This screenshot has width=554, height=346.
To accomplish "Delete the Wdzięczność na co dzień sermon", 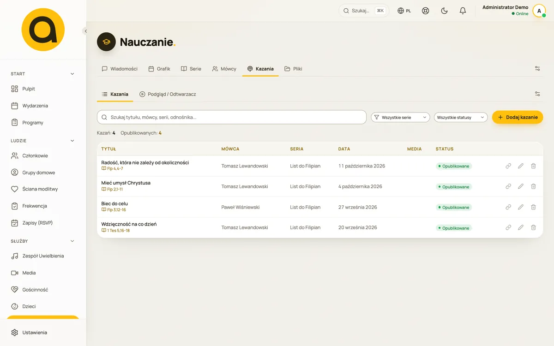I will point(533,227).
